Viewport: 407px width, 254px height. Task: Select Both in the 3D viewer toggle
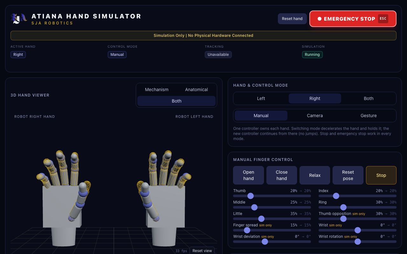[x=176, y=101]
